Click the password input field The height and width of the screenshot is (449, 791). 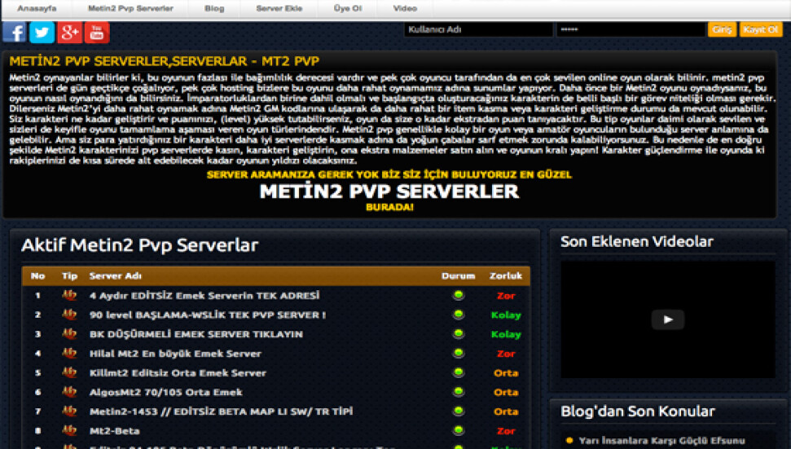coord(630,29)
